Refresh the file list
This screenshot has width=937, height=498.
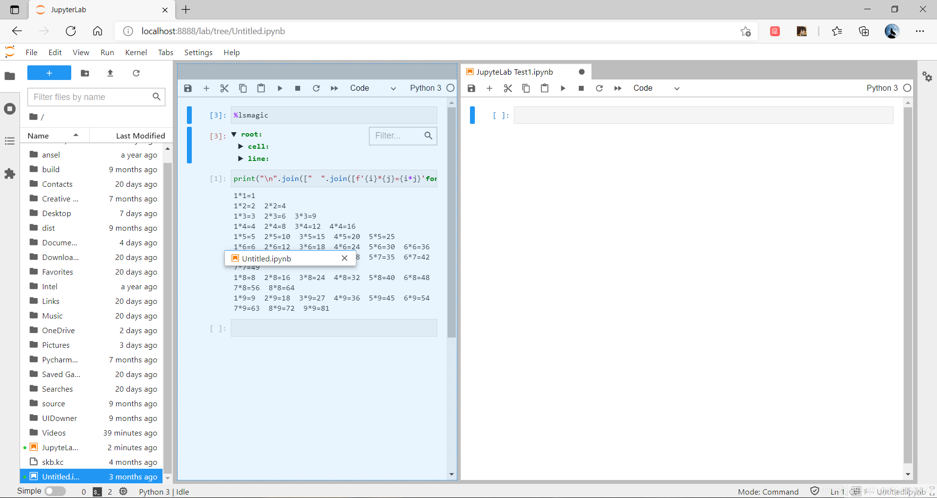[x=136, y=73]
